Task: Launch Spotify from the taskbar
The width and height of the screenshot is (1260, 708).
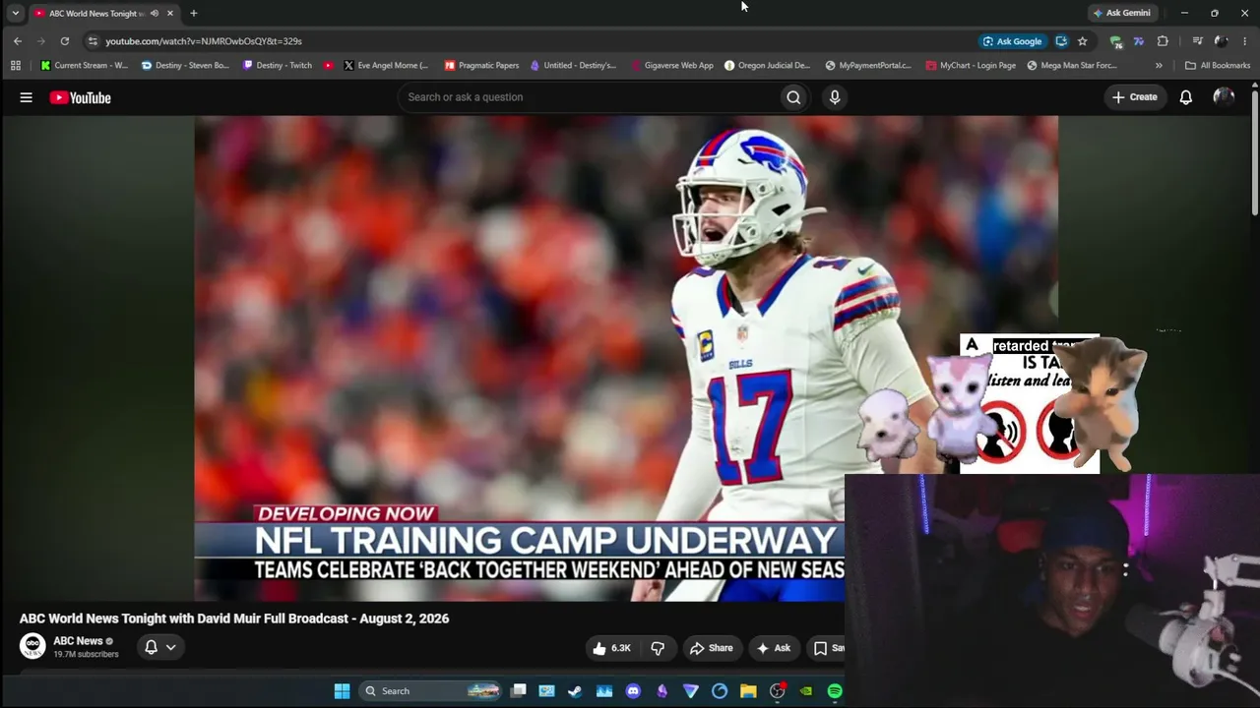Action: pos(835,691)
